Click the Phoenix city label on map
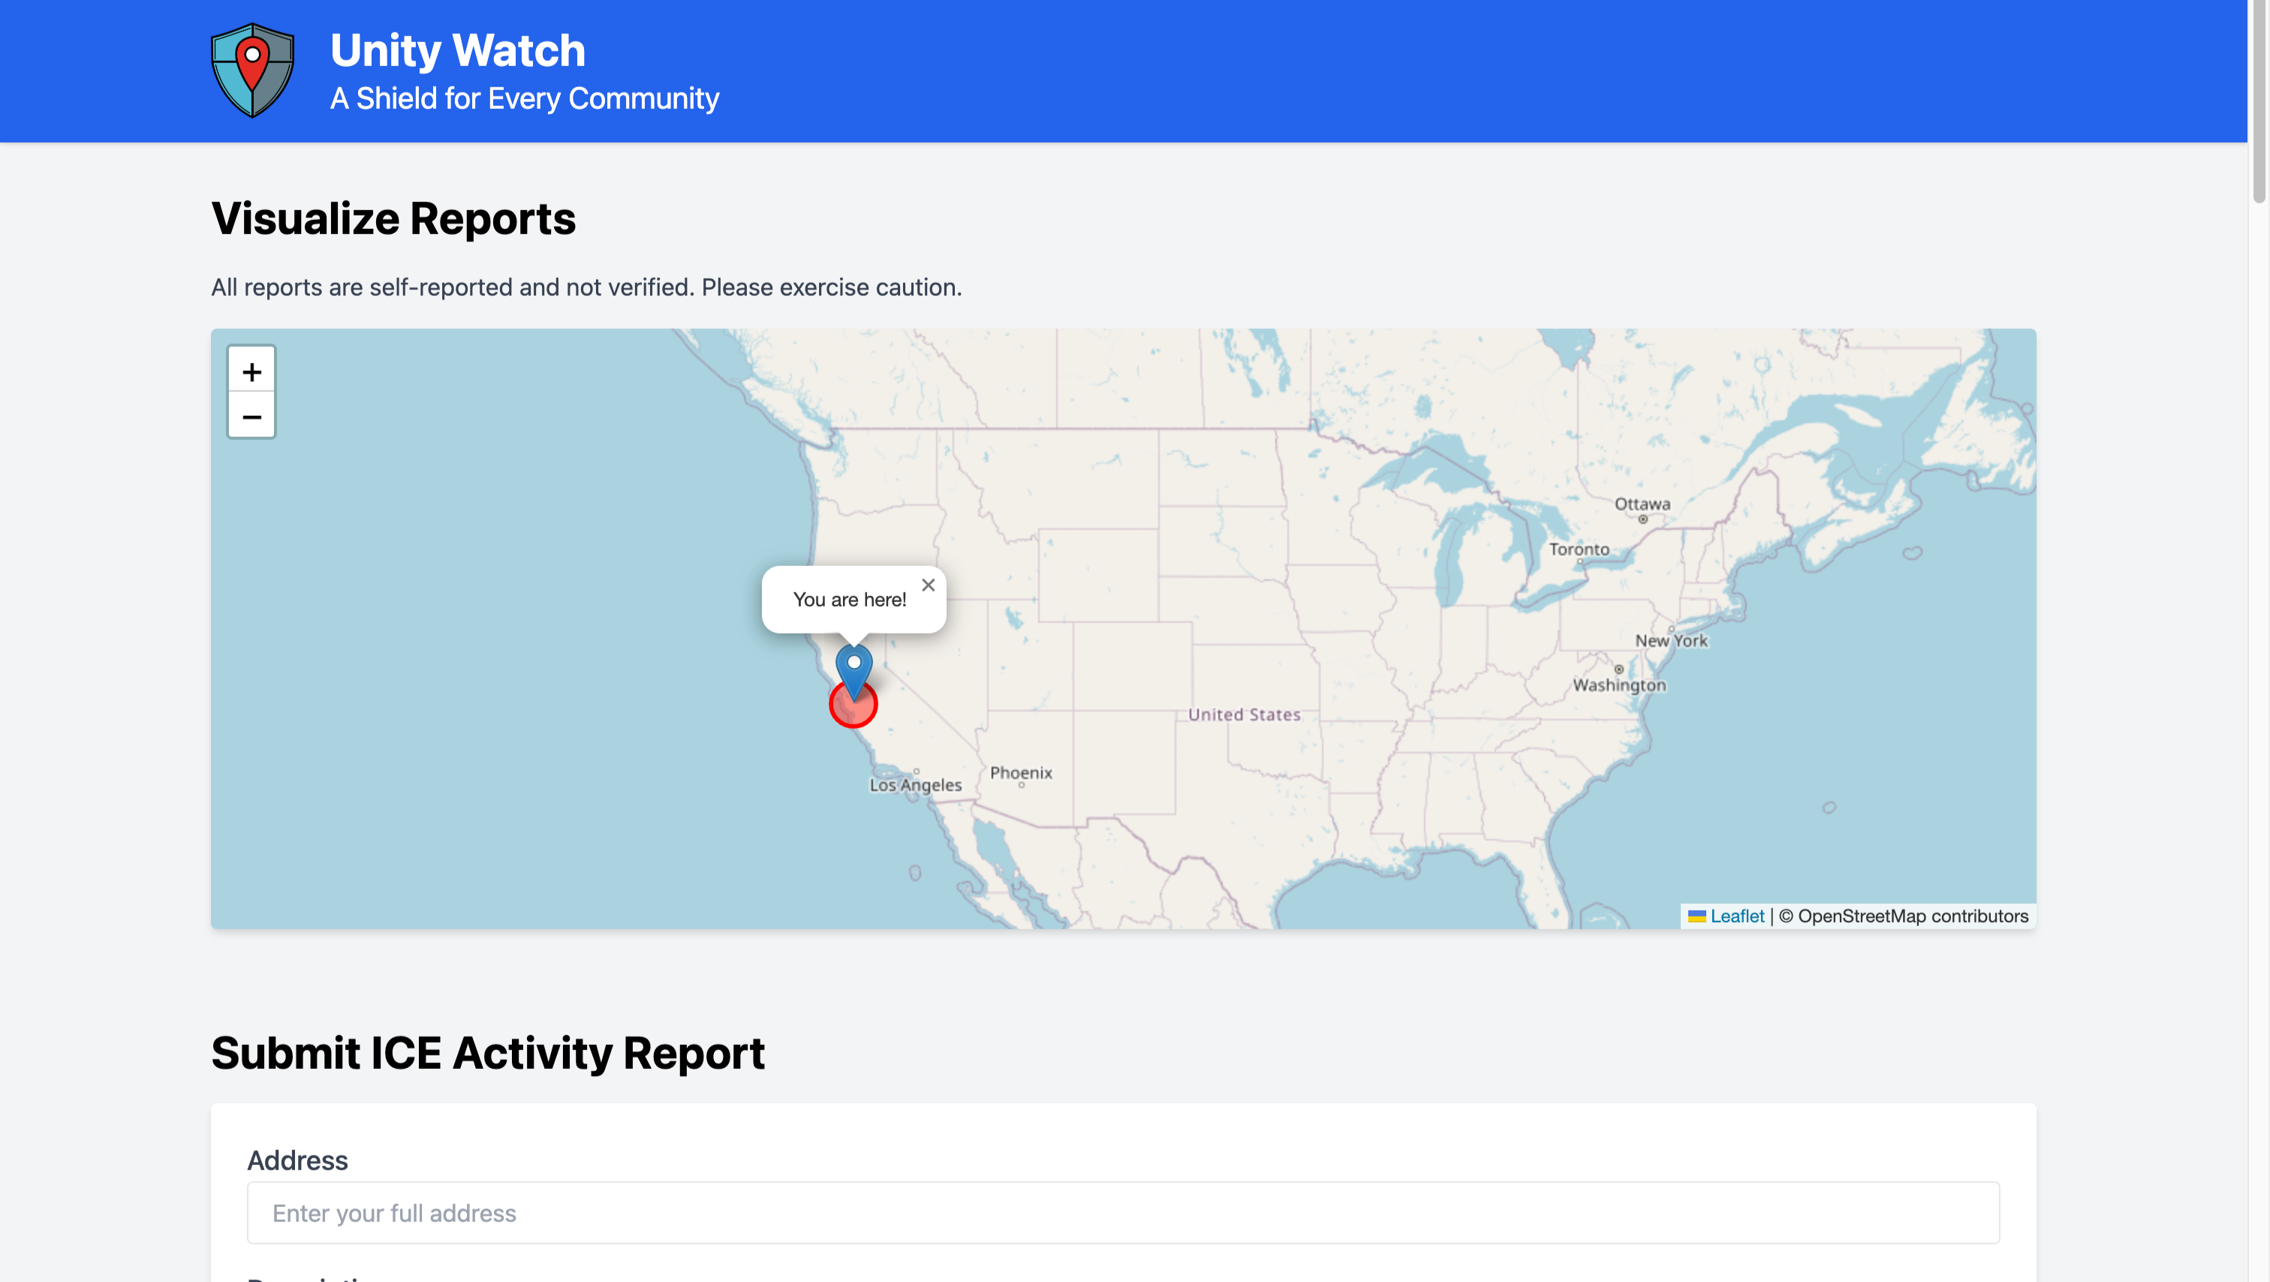2270x1282 pixels. click(x=1020, y=772)
